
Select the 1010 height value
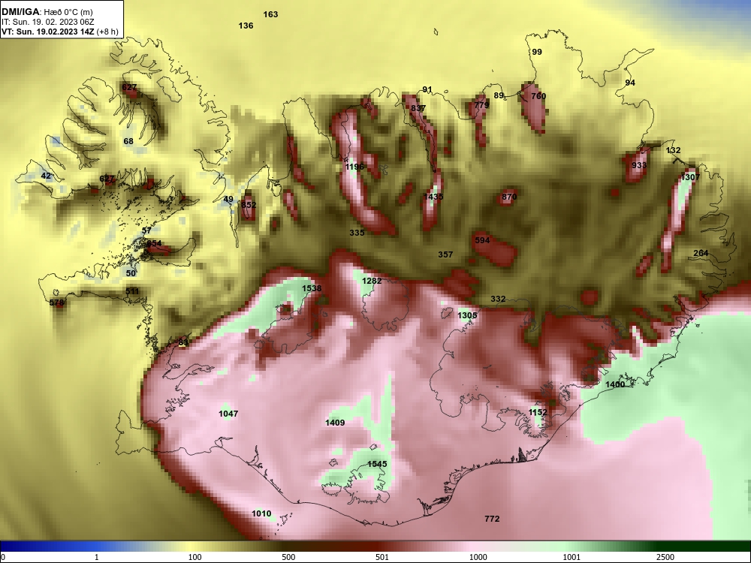(x=261, y=513)
